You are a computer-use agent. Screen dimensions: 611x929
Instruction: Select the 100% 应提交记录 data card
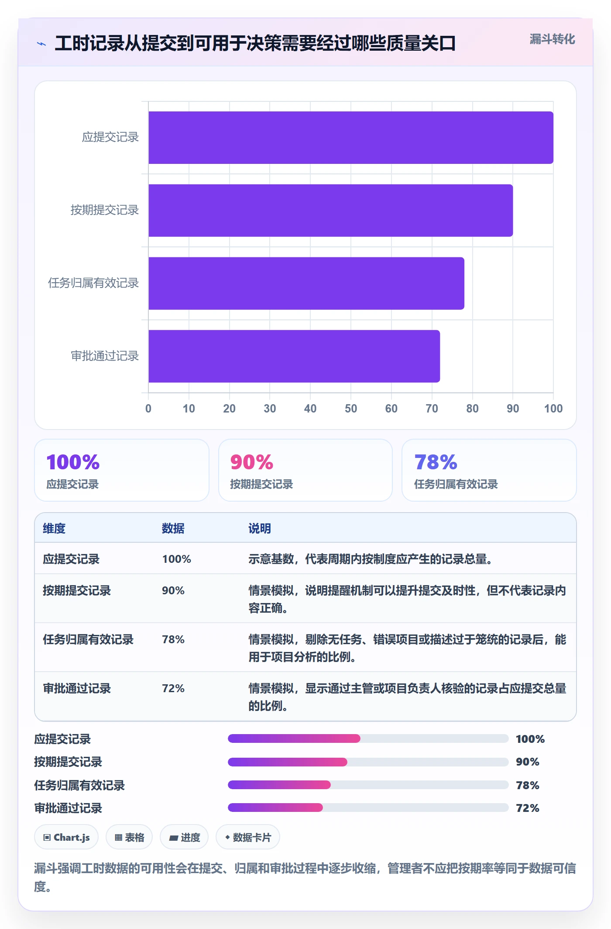pyautogui.click(x=122, y=470)
